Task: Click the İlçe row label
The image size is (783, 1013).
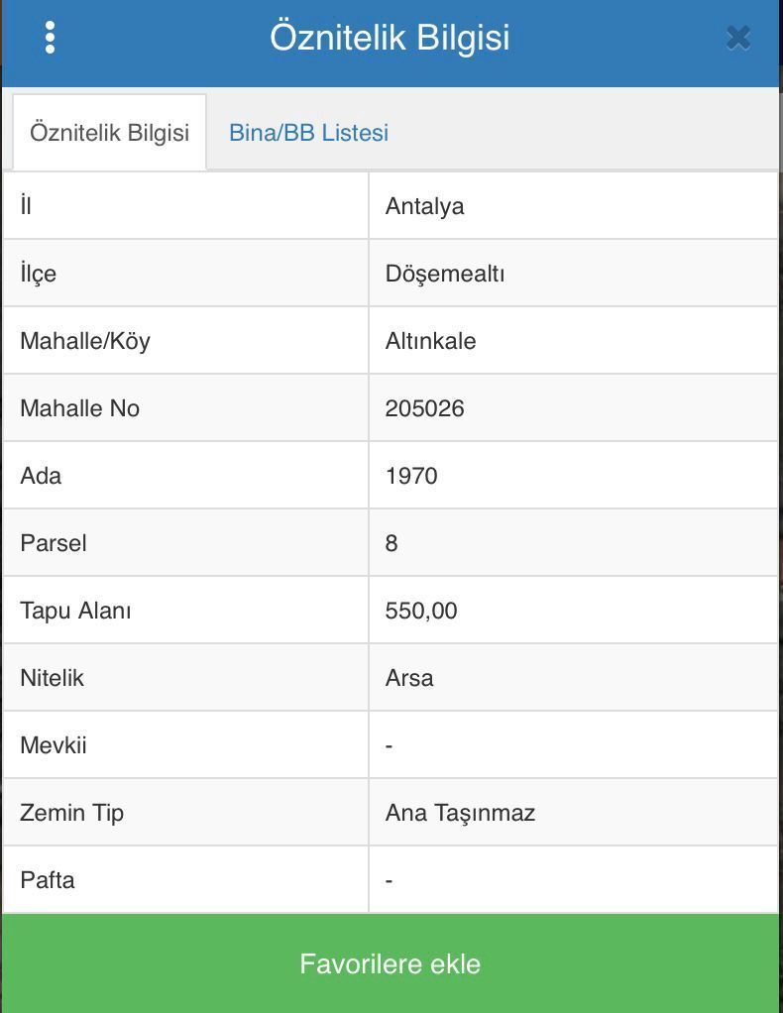Action: coord(38,274)
